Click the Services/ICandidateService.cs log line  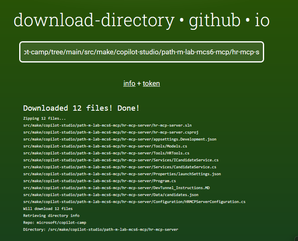pyautogui.click(x=121, y=160)
